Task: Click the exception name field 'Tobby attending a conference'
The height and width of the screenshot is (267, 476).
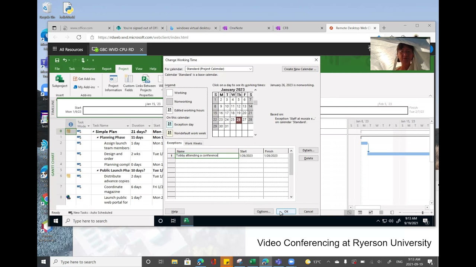Action: (207, 156)
